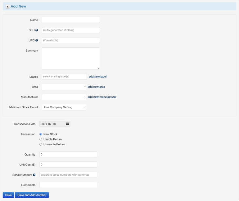Select the Usable Return radio option
The height and width of the screenshot is (201, 239).
click(41, 139)
